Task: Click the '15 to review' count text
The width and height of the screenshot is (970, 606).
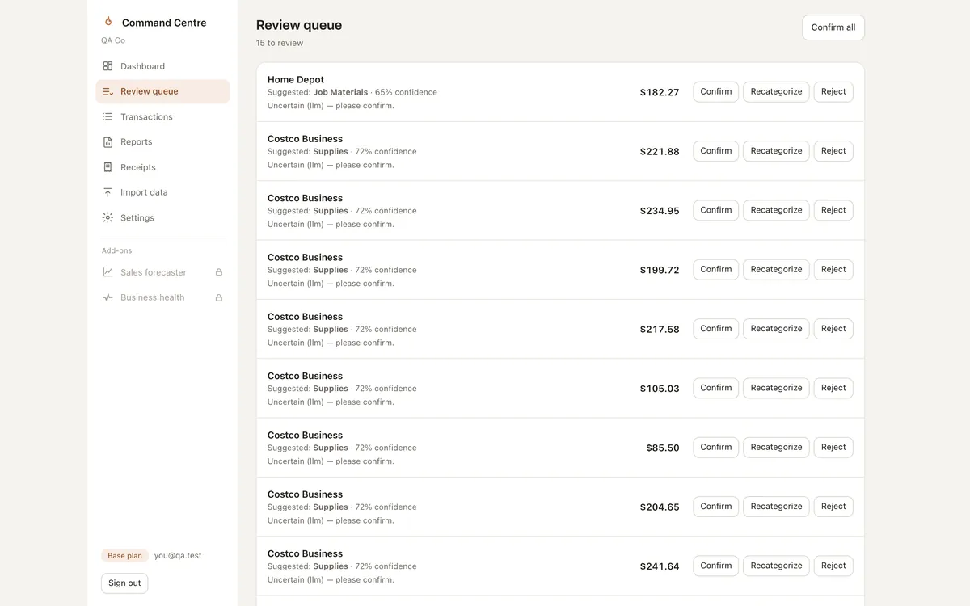Action: click(x=280, y=43)
